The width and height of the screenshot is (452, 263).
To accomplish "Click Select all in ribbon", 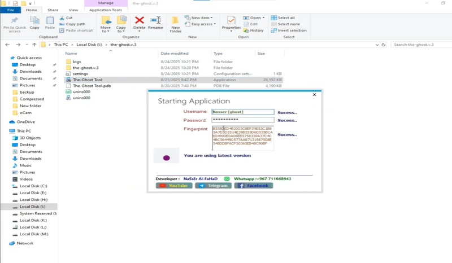I will pos(283,17).
